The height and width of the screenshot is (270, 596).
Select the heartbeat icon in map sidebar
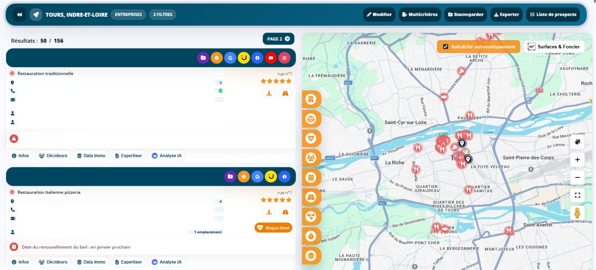(x=311, y=138)
